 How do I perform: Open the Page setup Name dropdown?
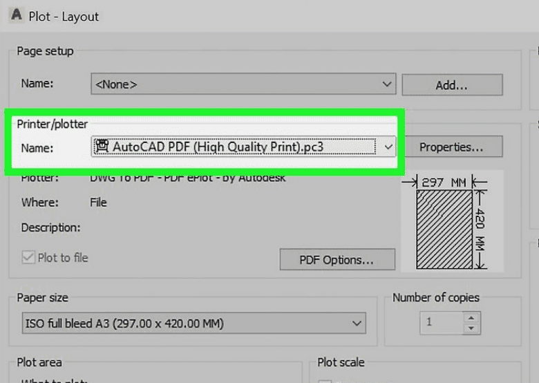pos(243,84)
